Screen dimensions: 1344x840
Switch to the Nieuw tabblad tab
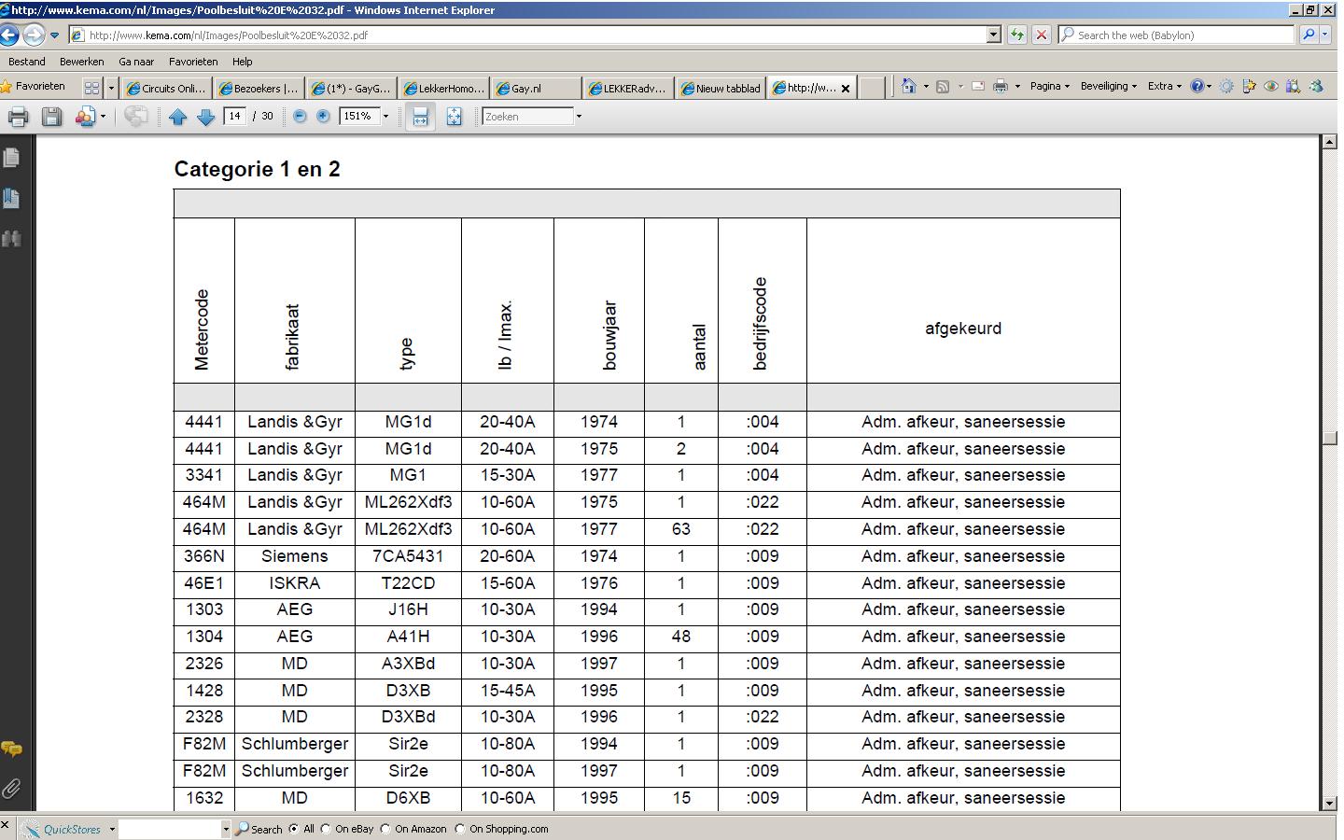pyautogui.click(x=720, y=89)
